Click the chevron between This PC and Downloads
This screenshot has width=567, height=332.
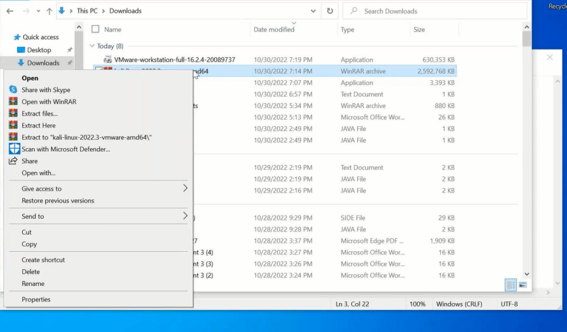pos(104,11)
